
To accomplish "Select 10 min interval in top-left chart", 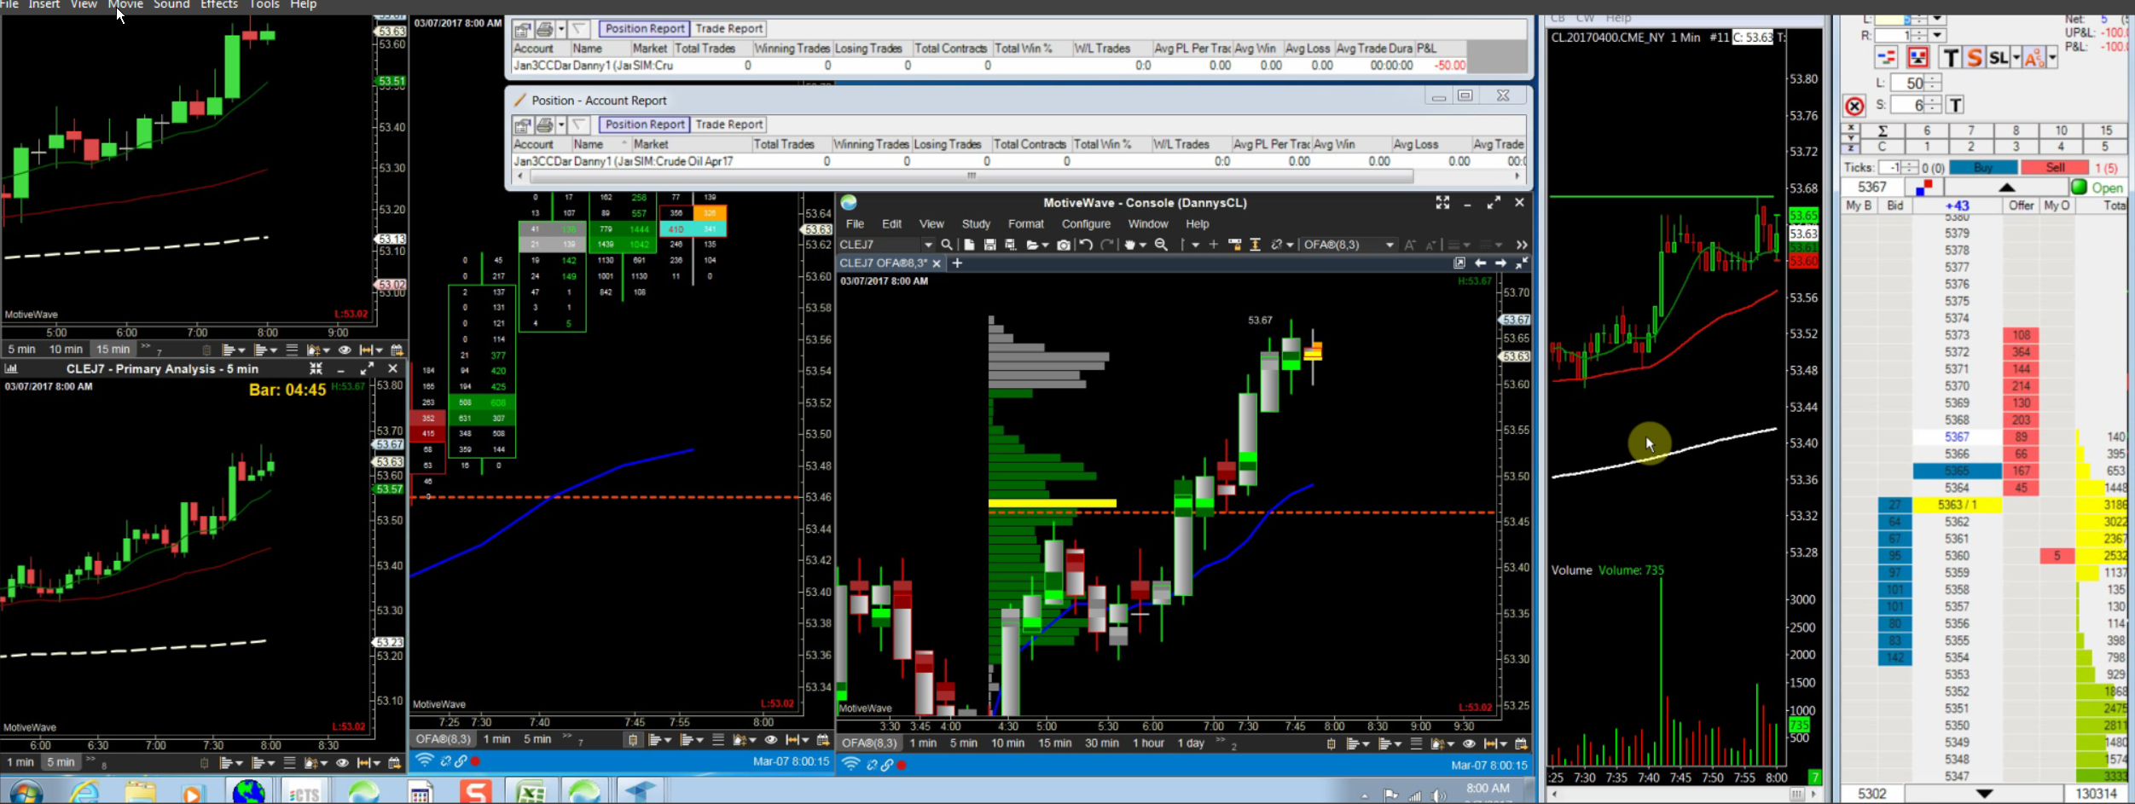I will [x=66, y=350].
